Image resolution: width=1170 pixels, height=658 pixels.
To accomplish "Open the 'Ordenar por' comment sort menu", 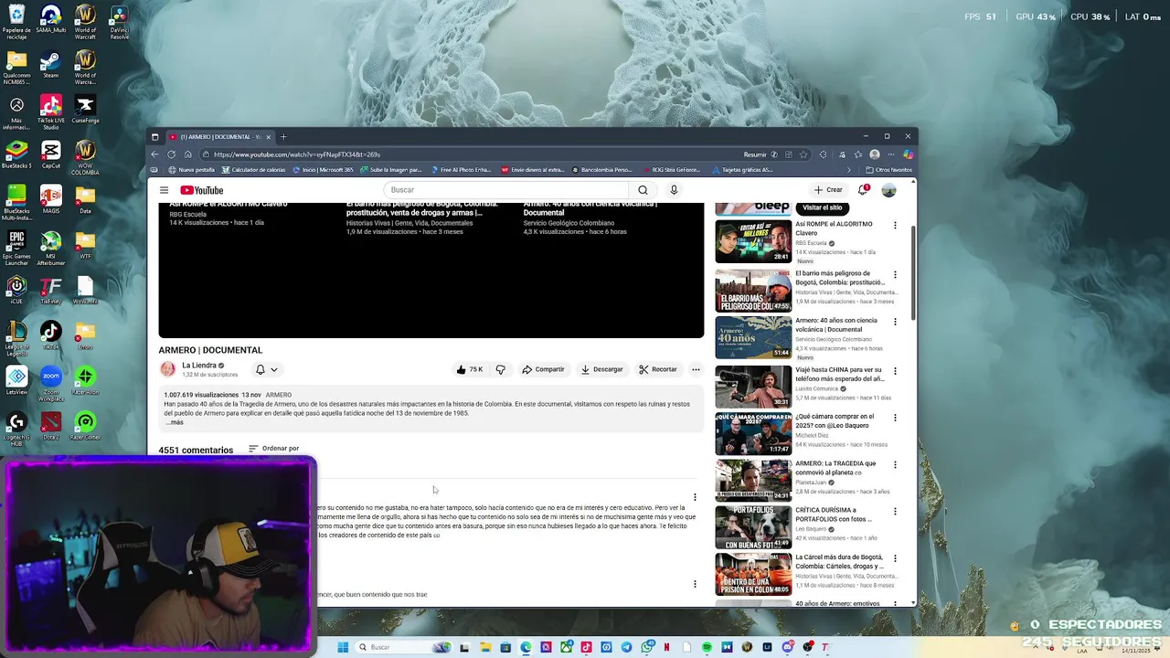I will point(273,449).
